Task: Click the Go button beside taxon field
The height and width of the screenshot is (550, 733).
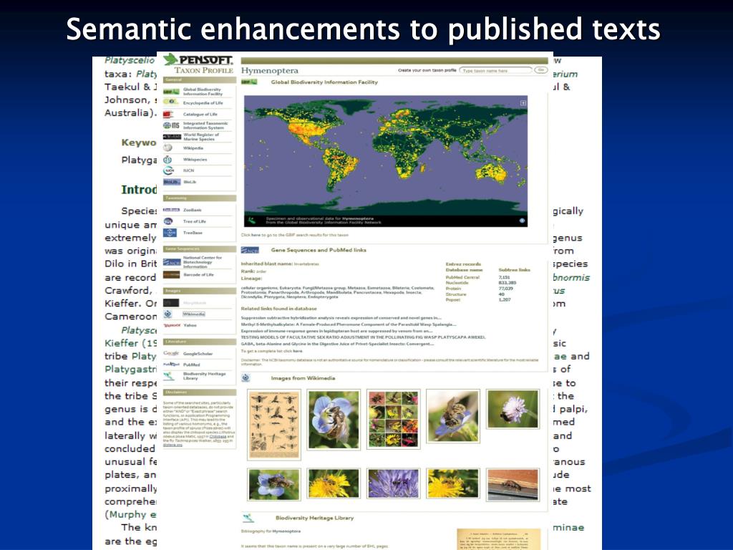Action: point(541,70)
